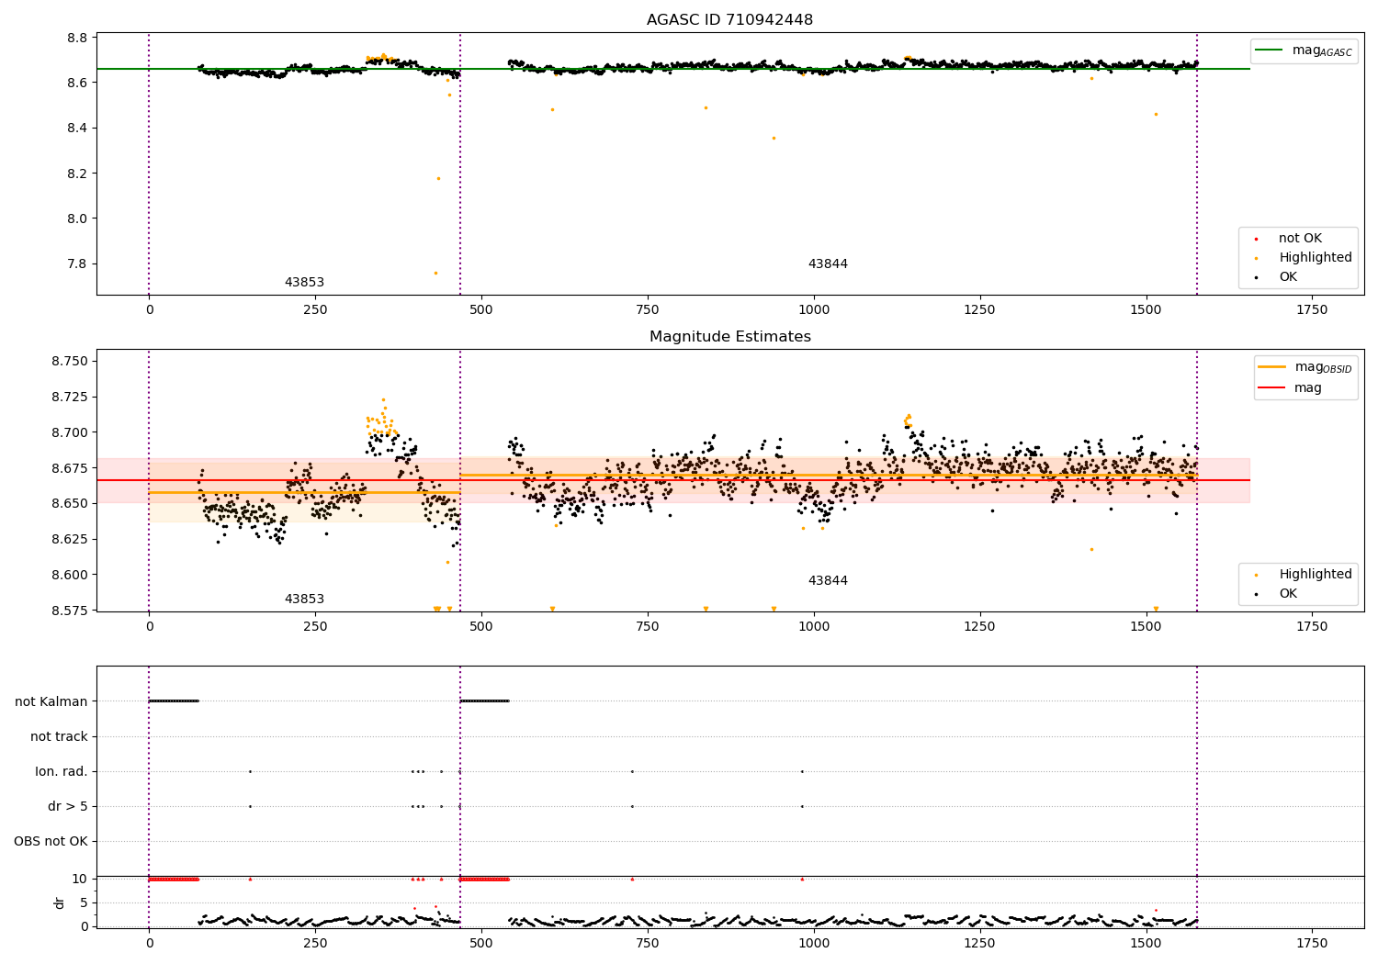
Task: Select the green mag AGASC legend entry
Action: [1304, 50]
